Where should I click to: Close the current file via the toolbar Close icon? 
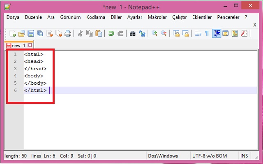(49, 33)
